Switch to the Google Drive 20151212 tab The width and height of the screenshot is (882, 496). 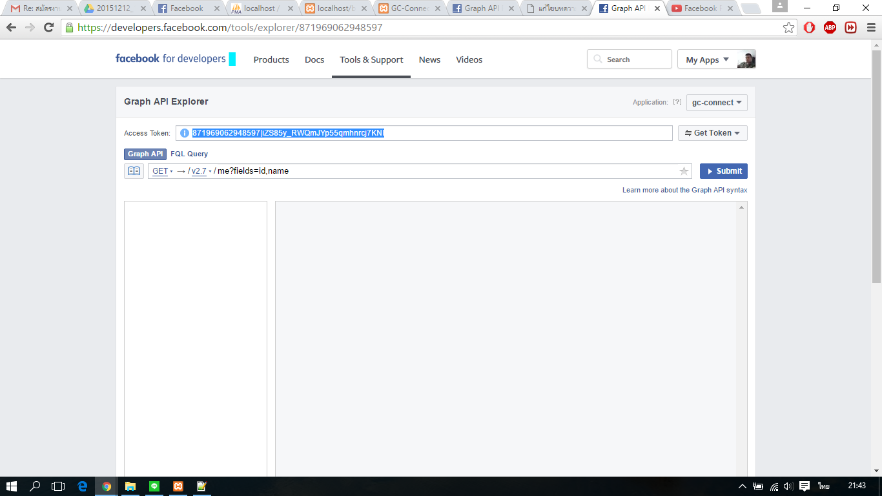pyautogui.click(x=114, y=8)
